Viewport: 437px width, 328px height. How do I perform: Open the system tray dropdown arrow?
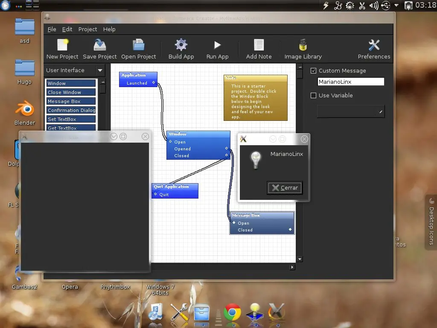pyautogui.click(x=396, y=6)
